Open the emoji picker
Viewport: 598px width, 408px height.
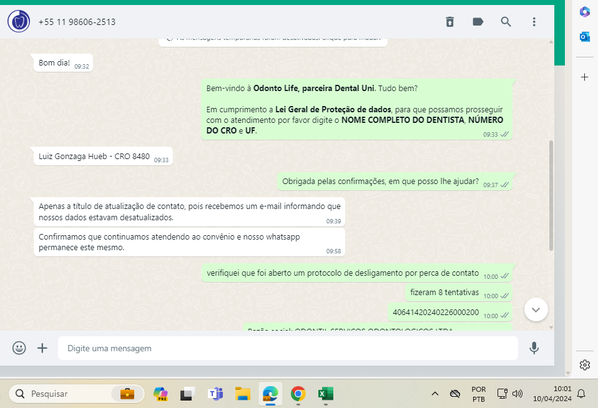point(19,347)
